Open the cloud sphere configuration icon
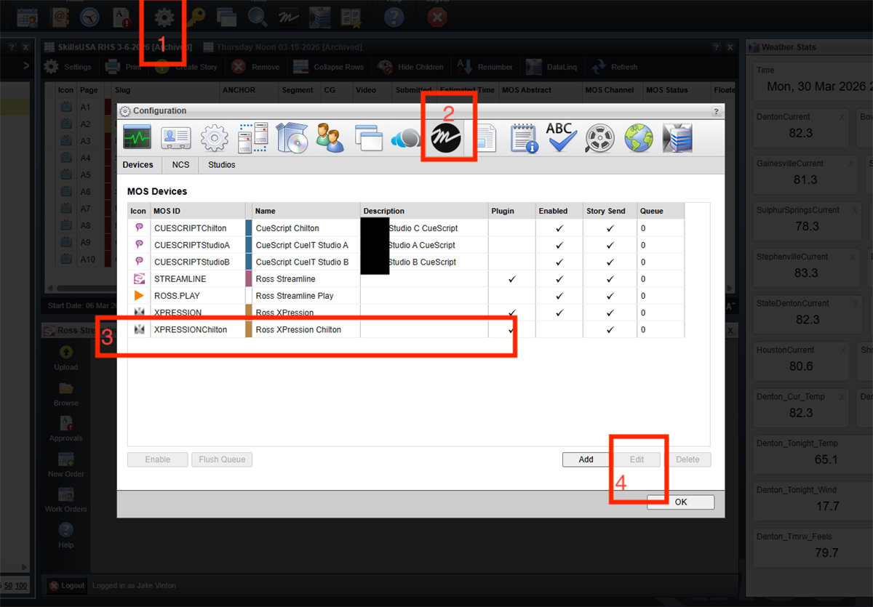 click(x=406, y=137)
